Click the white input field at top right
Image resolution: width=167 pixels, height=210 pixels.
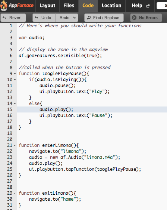pos(162,6)
